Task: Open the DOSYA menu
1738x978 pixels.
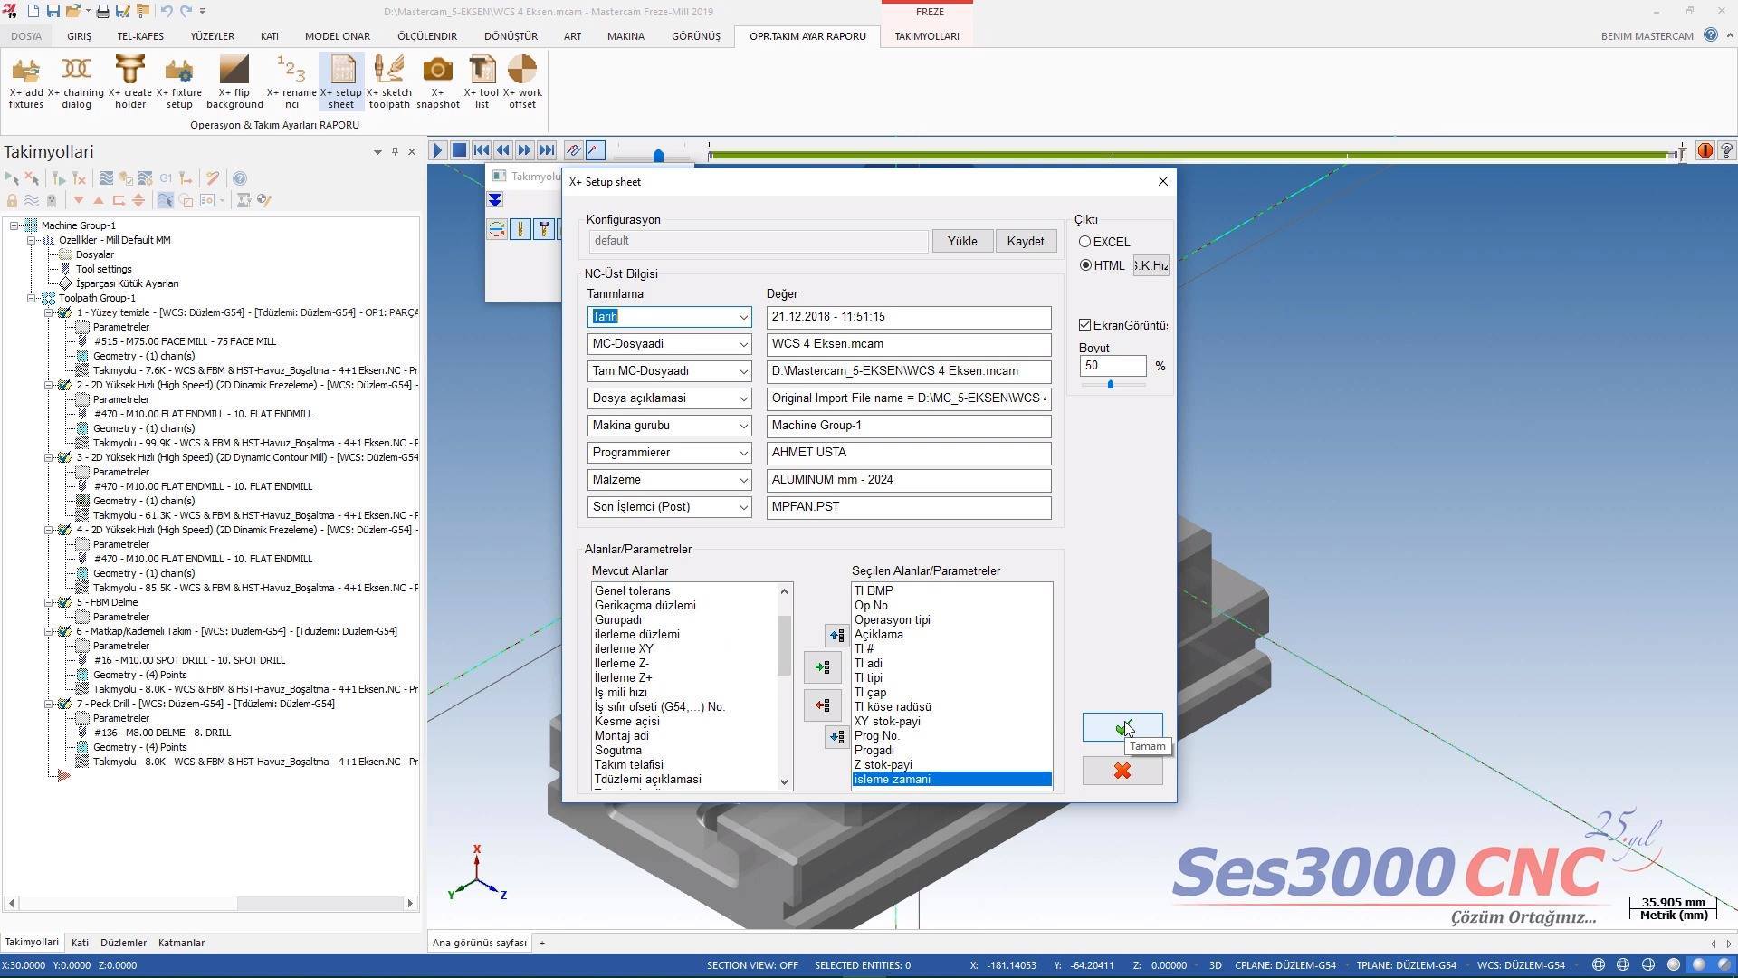Action: click(x=26, y=36)
